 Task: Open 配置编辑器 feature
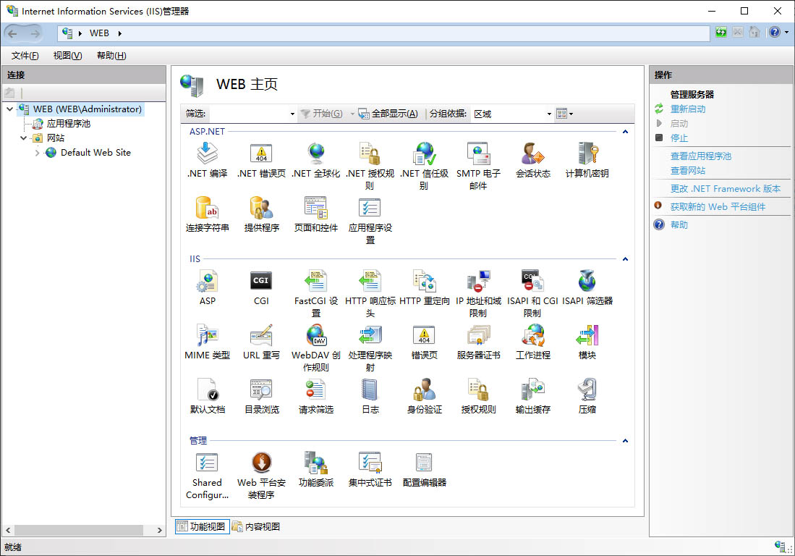click(x=425, y=470)
